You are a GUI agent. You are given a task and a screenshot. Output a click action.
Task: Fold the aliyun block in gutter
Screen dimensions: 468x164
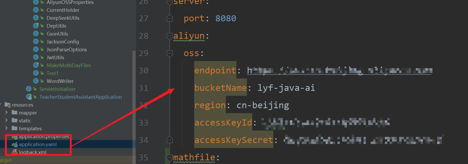[170, 36]
